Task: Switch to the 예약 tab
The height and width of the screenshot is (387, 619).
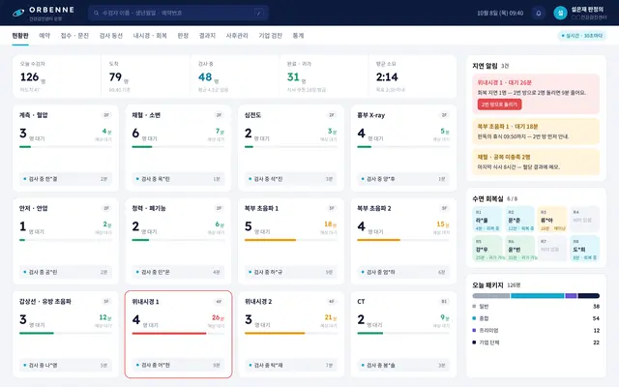Action: pyautogui.click(x=44, y=36)
